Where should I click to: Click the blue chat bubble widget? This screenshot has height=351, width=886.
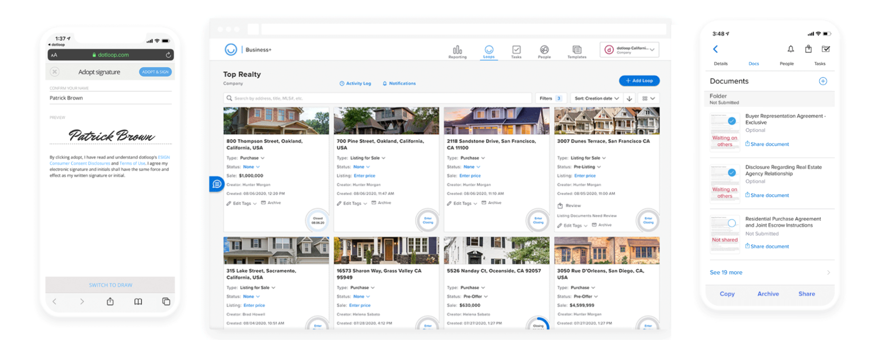217,184
